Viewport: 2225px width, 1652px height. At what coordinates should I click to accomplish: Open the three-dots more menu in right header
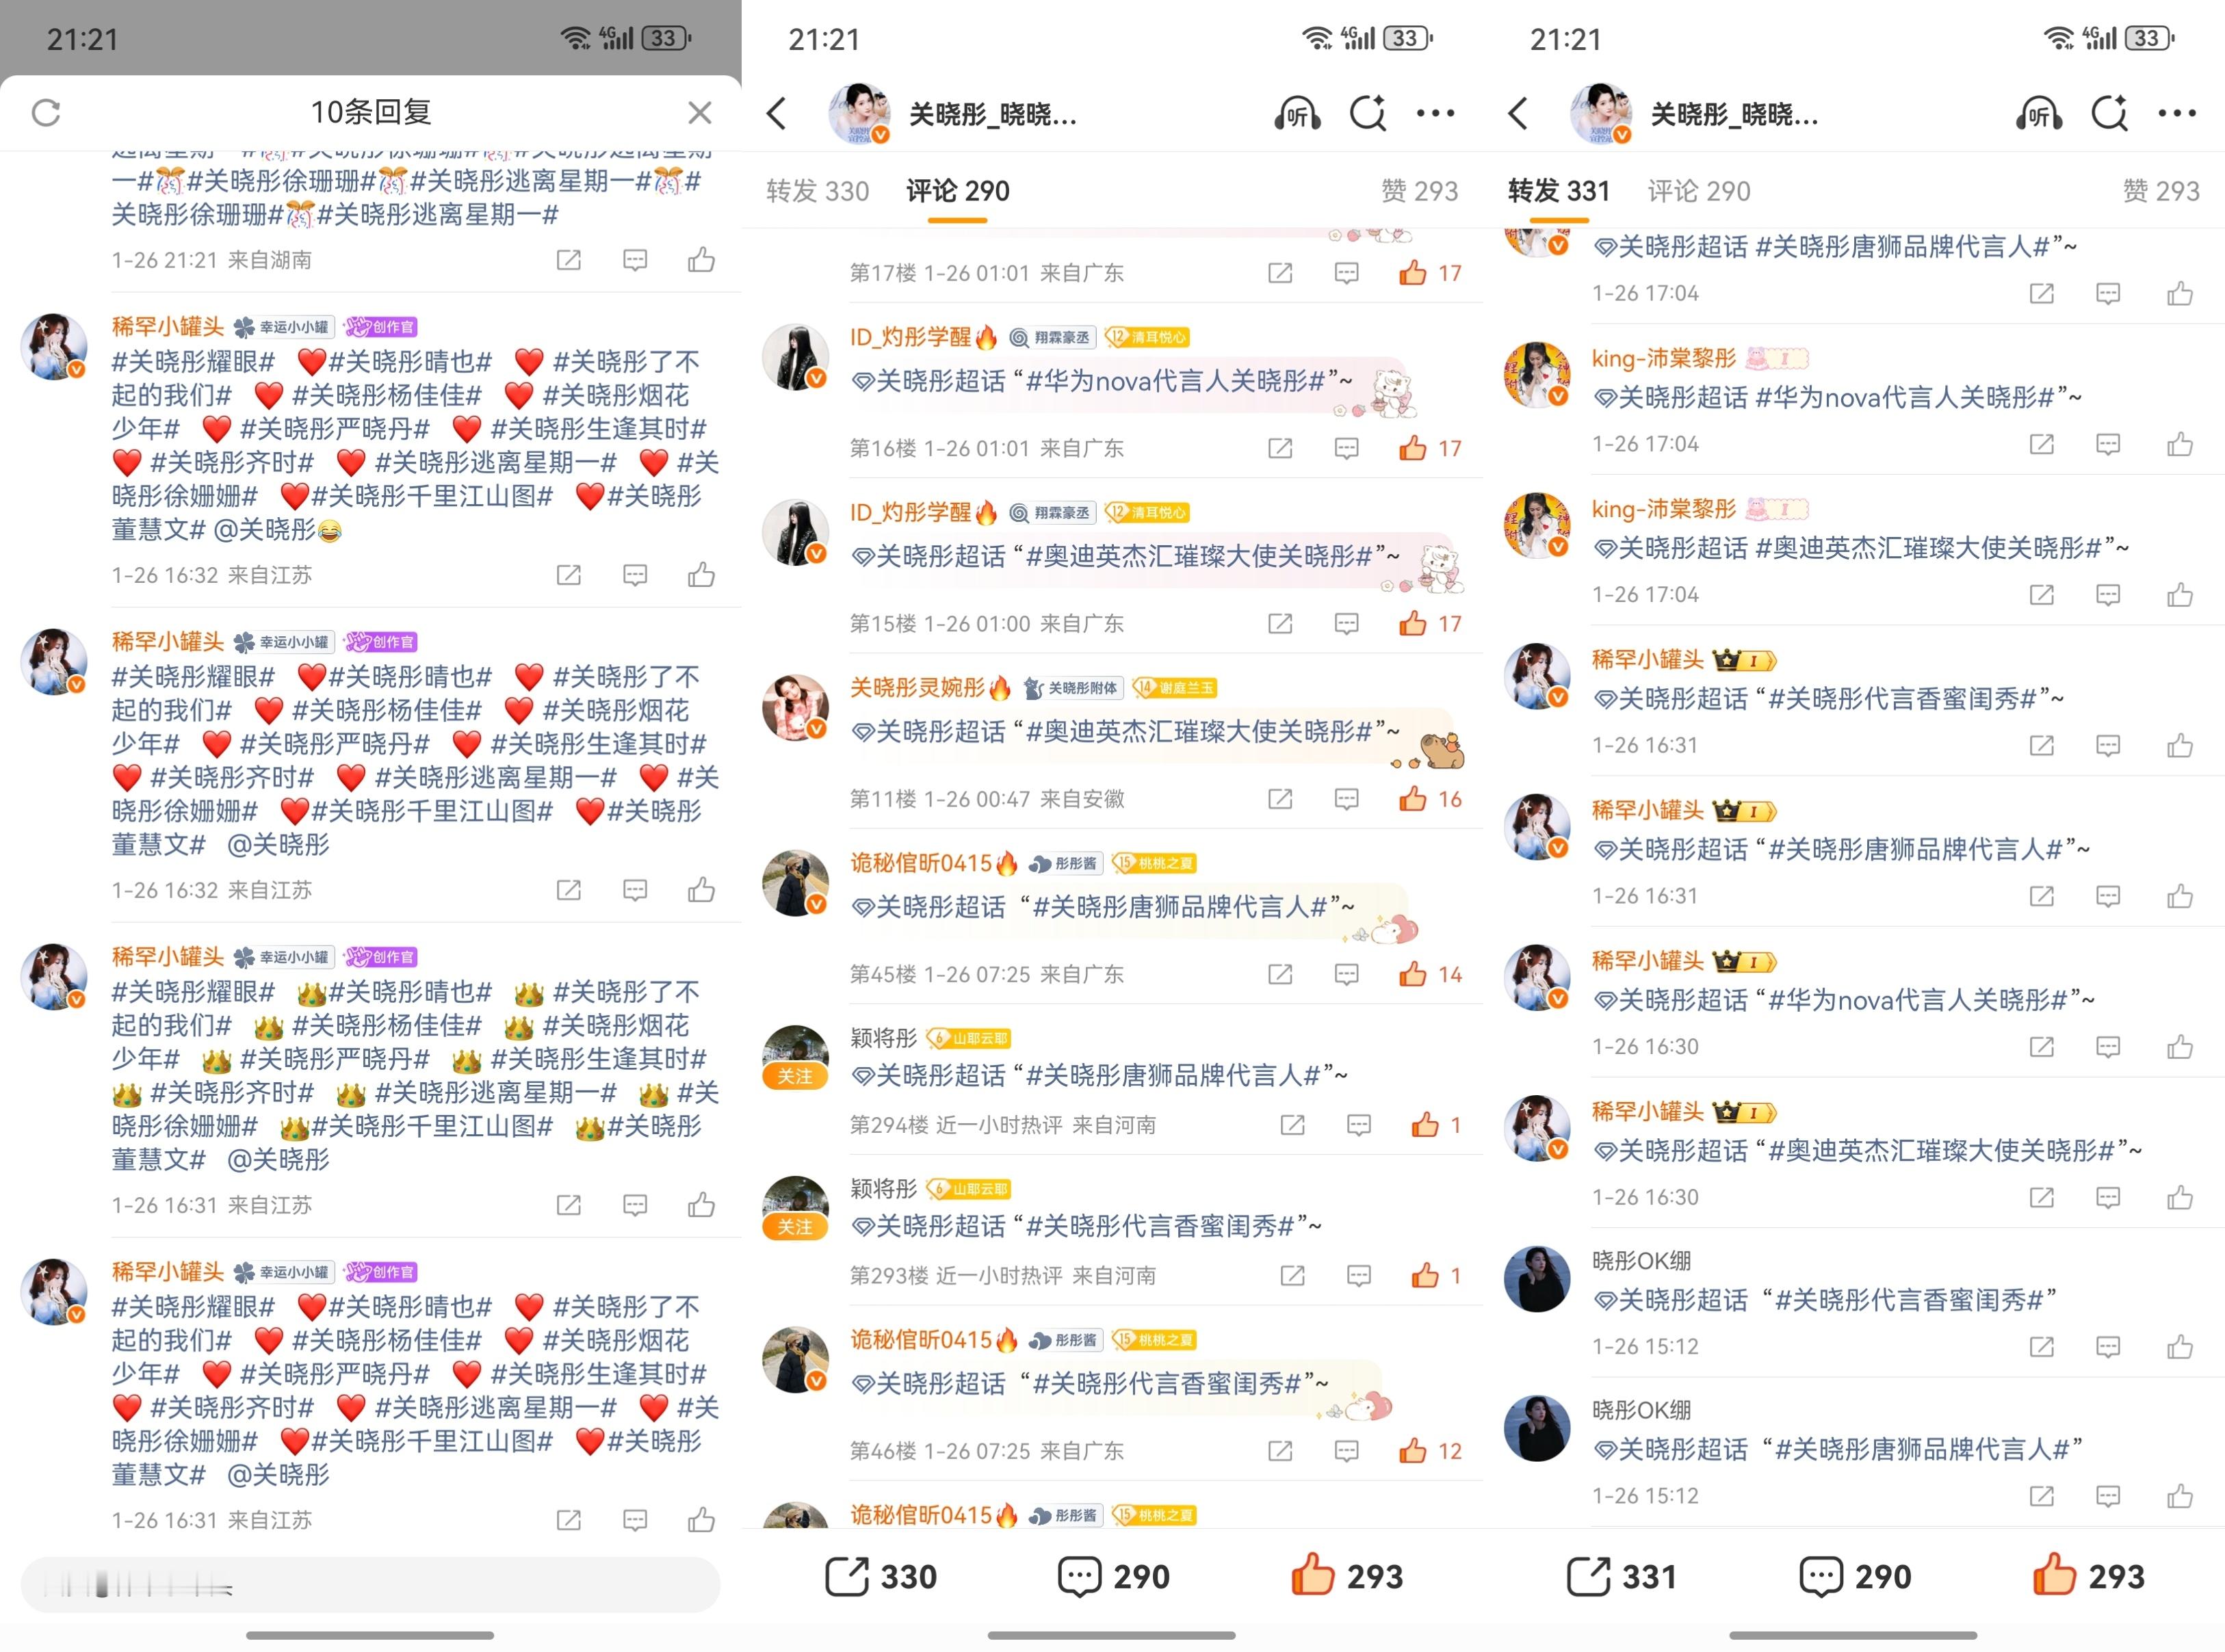2177,113
